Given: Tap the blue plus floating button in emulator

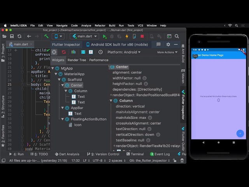Looking at the screenshot, I should coord(240,134).
